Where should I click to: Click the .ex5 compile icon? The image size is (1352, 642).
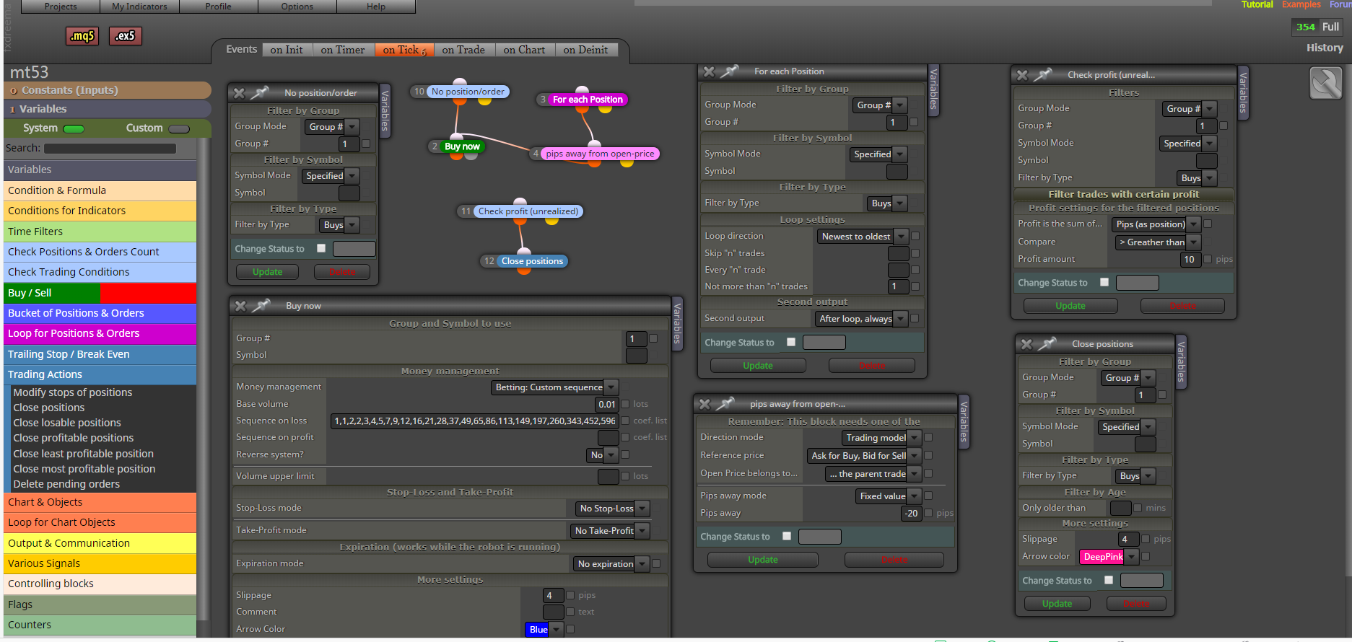[125, 35]
